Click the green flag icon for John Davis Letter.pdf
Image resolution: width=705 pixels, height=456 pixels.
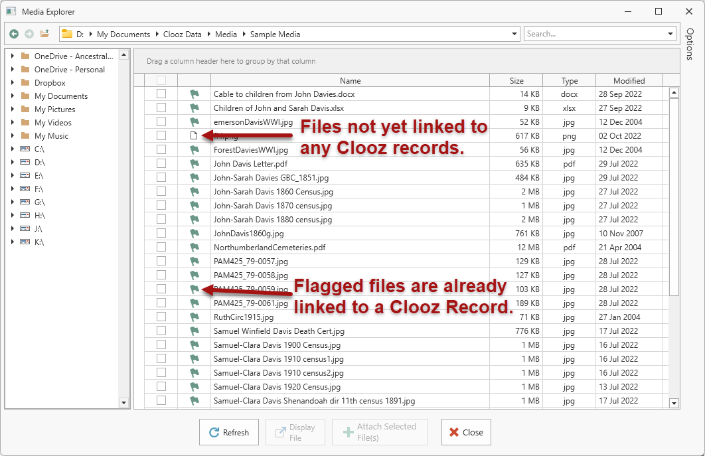coord(194,164)
